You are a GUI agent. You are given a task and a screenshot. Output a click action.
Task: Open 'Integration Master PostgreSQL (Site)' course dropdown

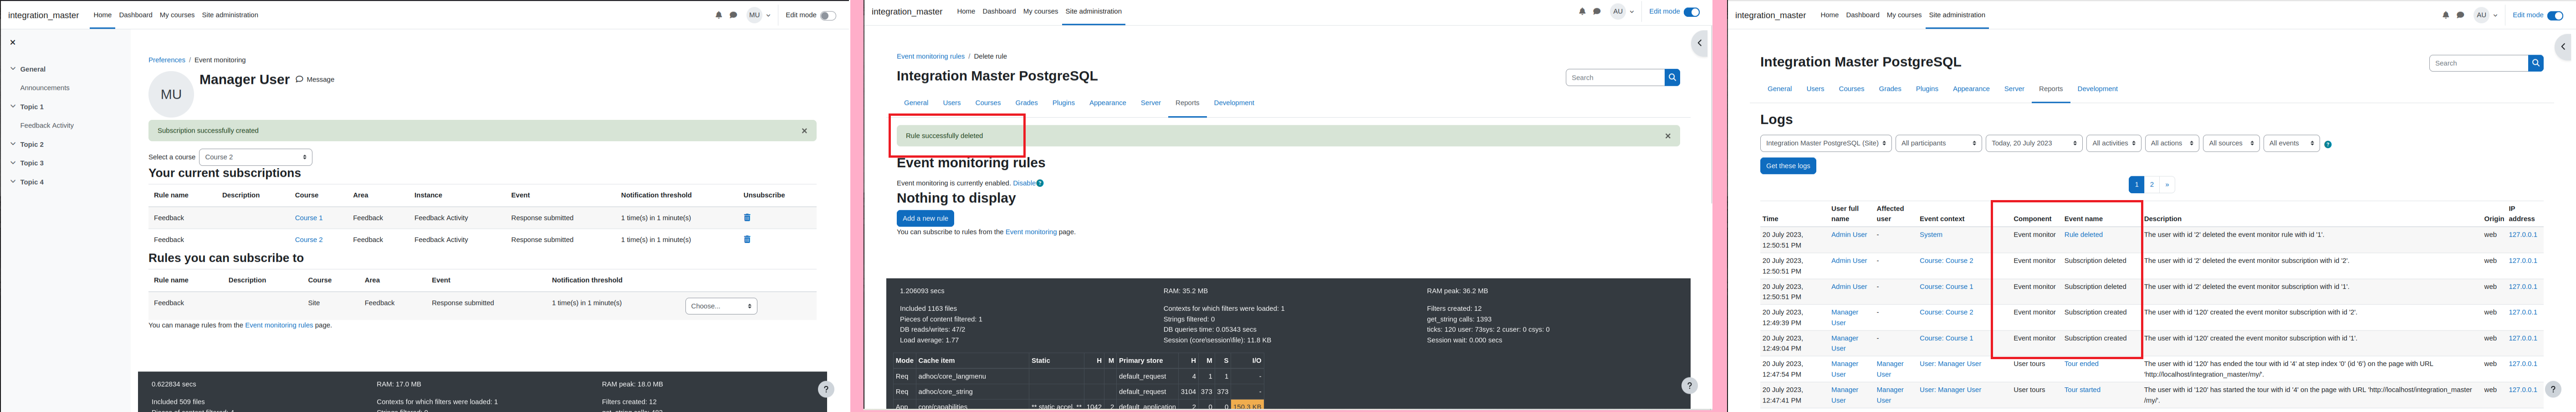(x=1826, y=144)
